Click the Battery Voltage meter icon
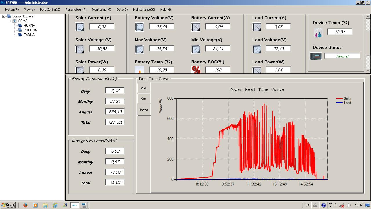Image resolution: width=371 pixels, height=209 pixels. (x=139, y=27)
